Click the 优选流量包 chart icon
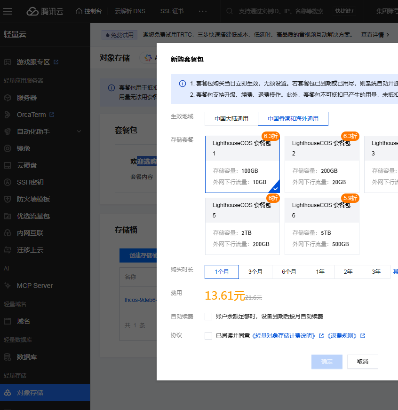398x410 pixels. coord(8,216)
